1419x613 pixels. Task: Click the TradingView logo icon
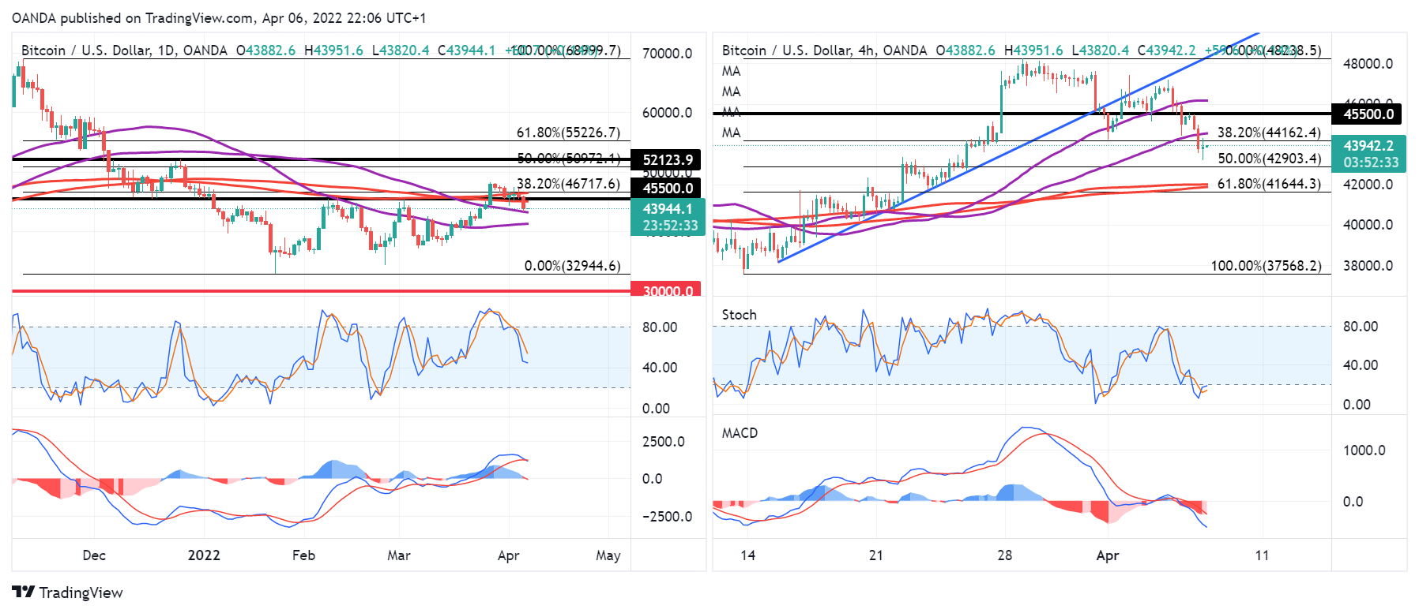[24, 592]
